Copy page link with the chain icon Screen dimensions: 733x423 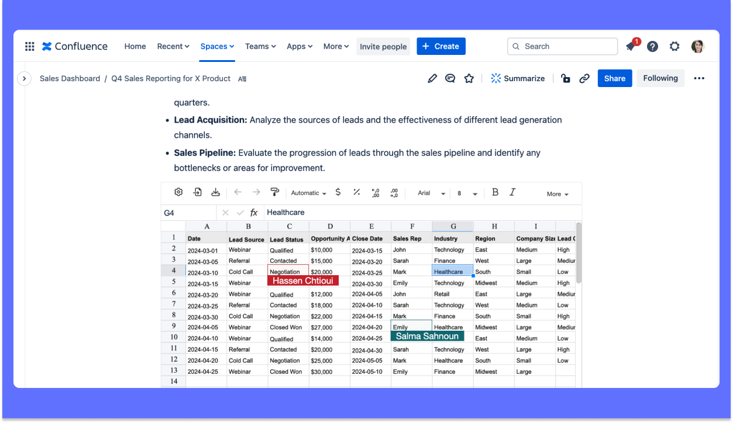pyautogui.click(x=584, y=78)
